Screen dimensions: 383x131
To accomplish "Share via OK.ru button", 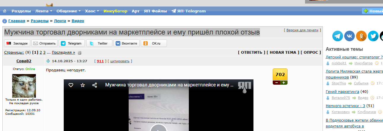I will pos(154,43).
